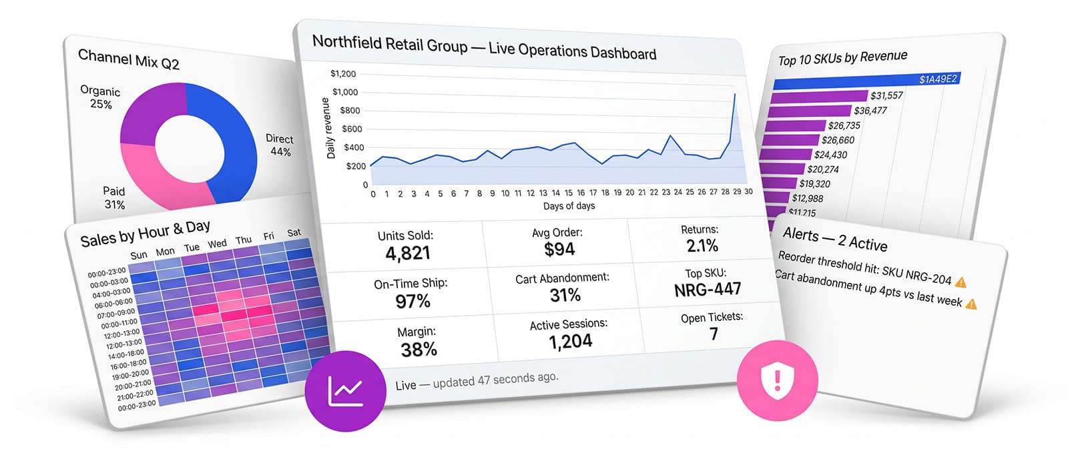1068x453 pixels.
Task: Click the Top SKU NRG-447 tile
Action: click(x=706, y=282)
